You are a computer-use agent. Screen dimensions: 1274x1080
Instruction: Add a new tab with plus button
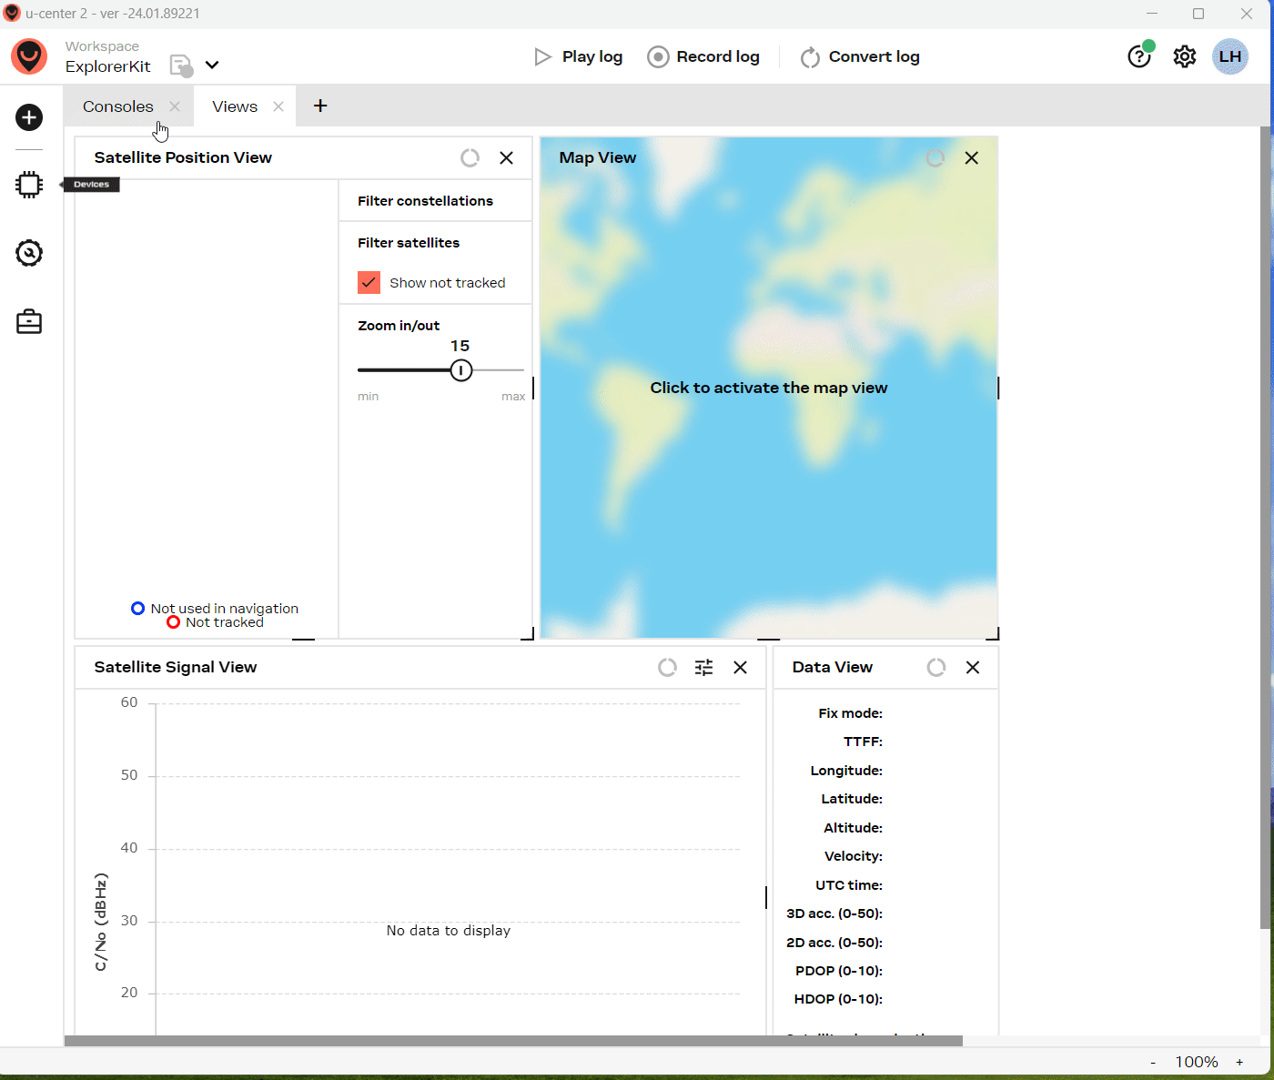(x=320, y=106)
